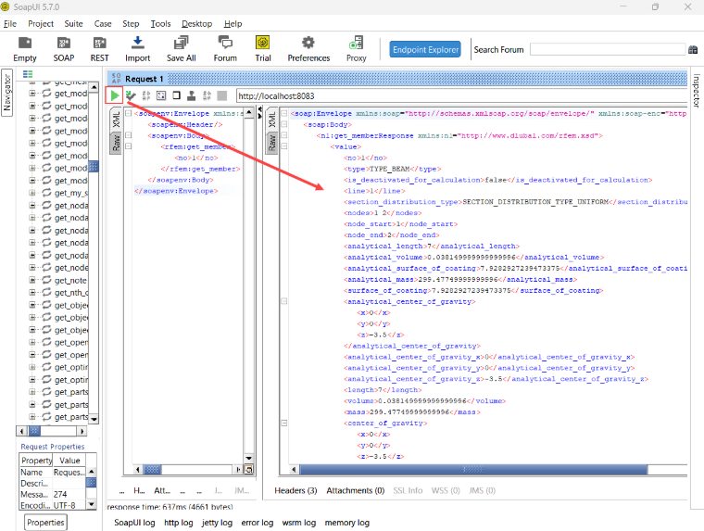Open Proxy settings icon
The image size is (704, 531).
(356, 49)
